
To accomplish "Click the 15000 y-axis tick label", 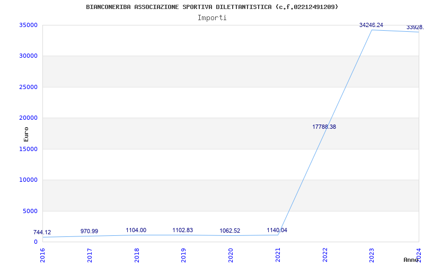I will (28, 149).
